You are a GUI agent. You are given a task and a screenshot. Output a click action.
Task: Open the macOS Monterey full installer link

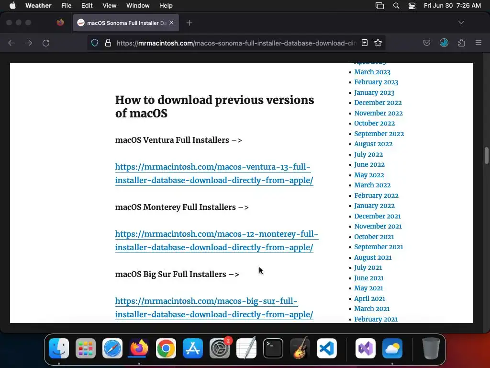tap(217, 241)
